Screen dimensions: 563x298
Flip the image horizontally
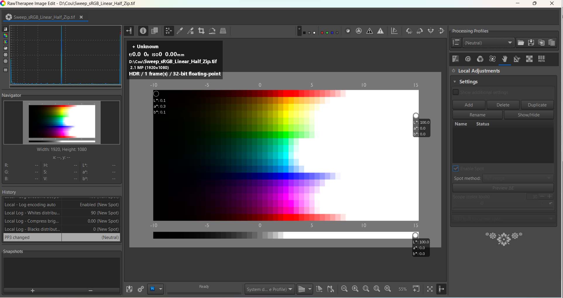point(431,31)
